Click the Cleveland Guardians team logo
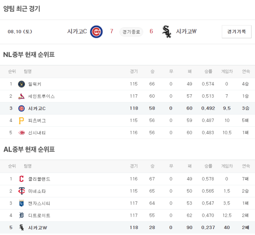 (x=22, y=179)
